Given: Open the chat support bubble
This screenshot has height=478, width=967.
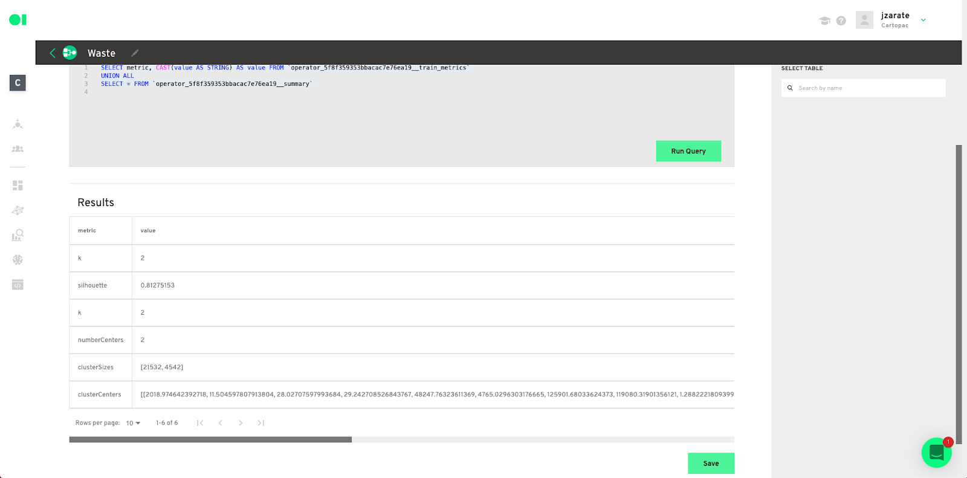Looking at the screenshot, I should pos(936,453).
